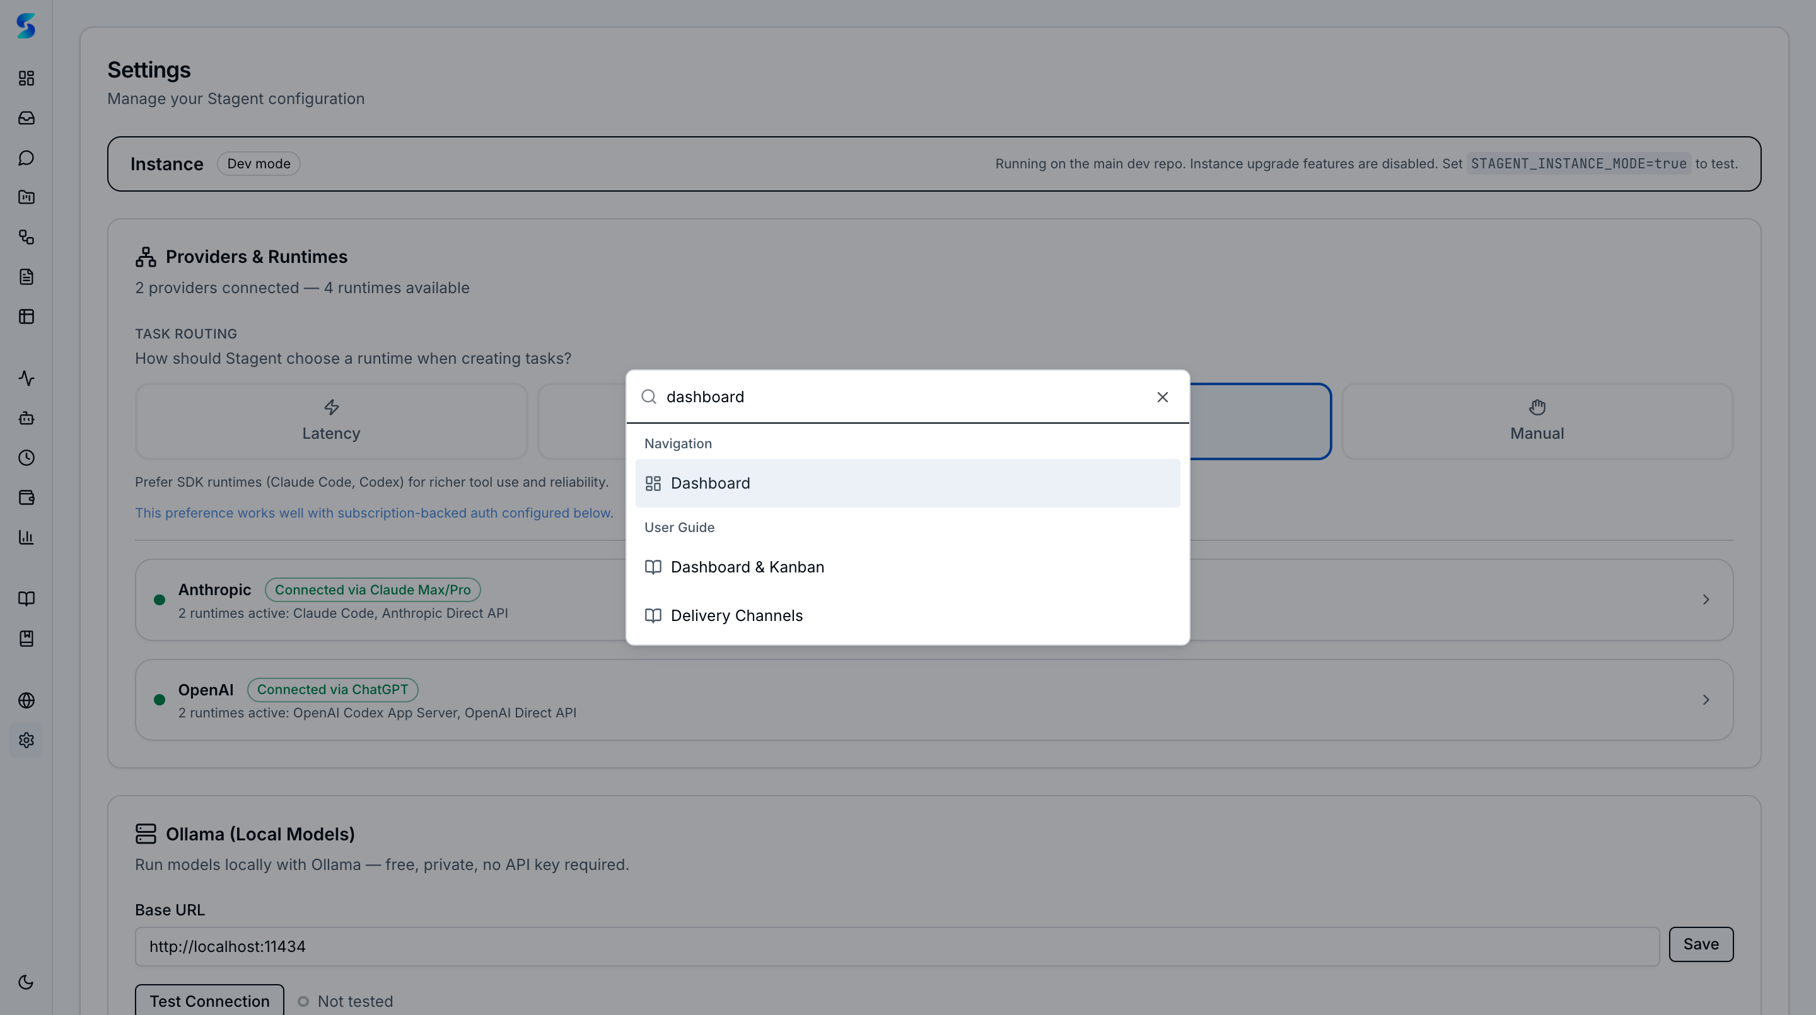This screenshot has height=1015, width=1816.
Task: Open the documents icon in sidebar
Action: (26, 277)
